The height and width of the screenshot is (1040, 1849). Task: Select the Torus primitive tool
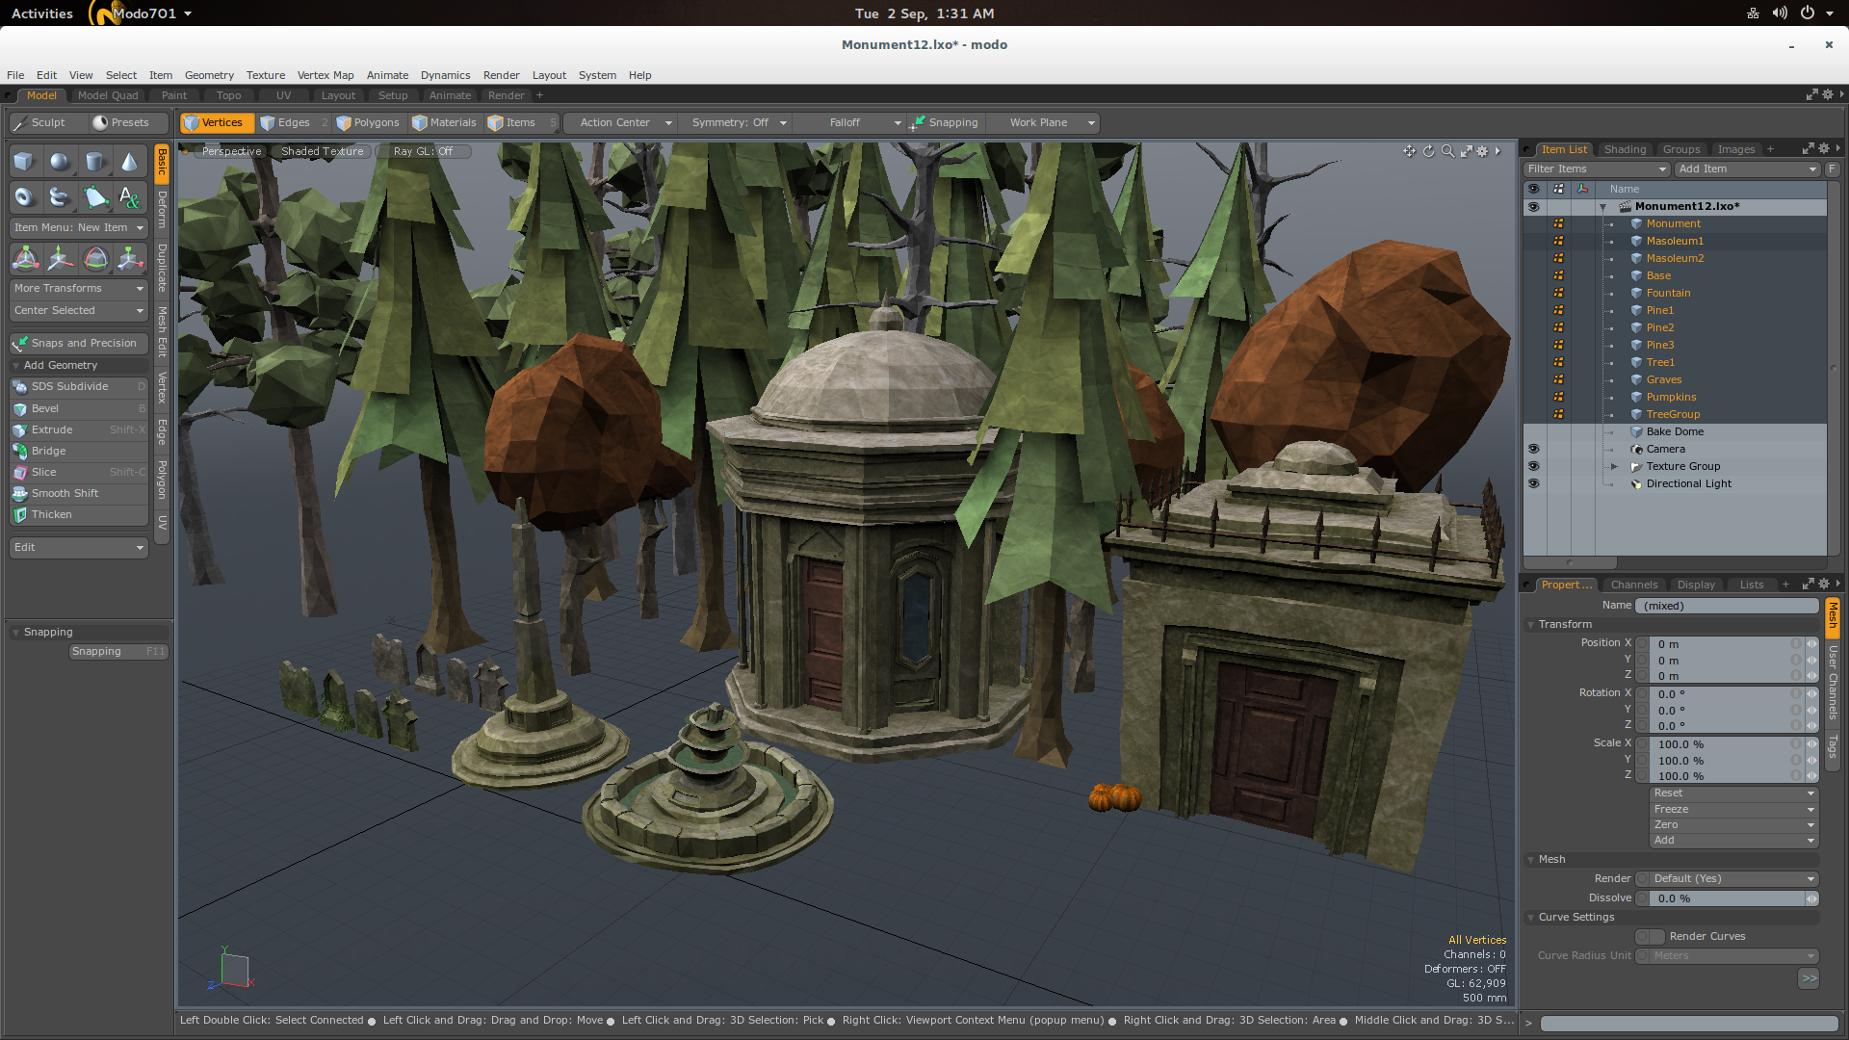(x=24, y=197)
